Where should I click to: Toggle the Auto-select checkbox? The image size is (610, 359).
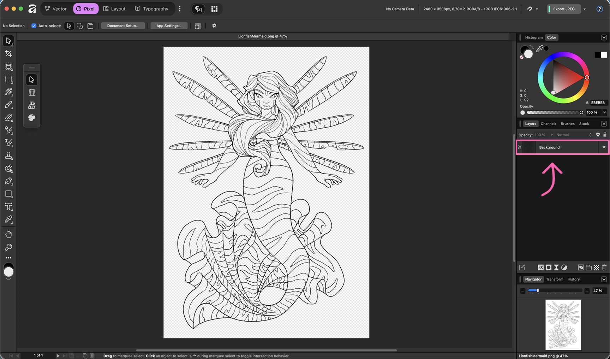[x=34, y=26]
